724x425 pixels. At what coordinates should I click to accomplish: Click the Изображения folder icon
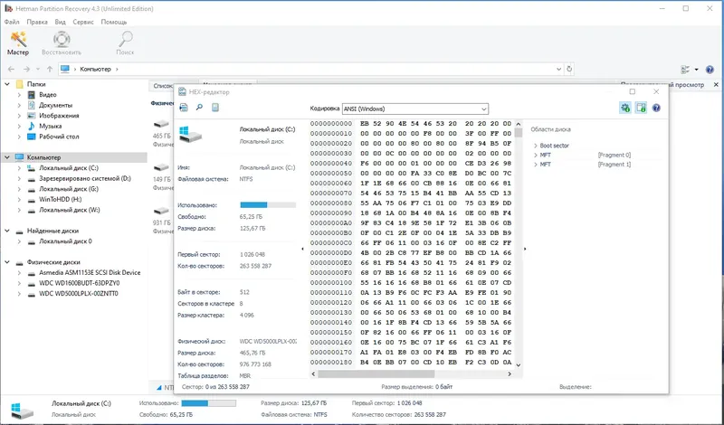point(32,116)
